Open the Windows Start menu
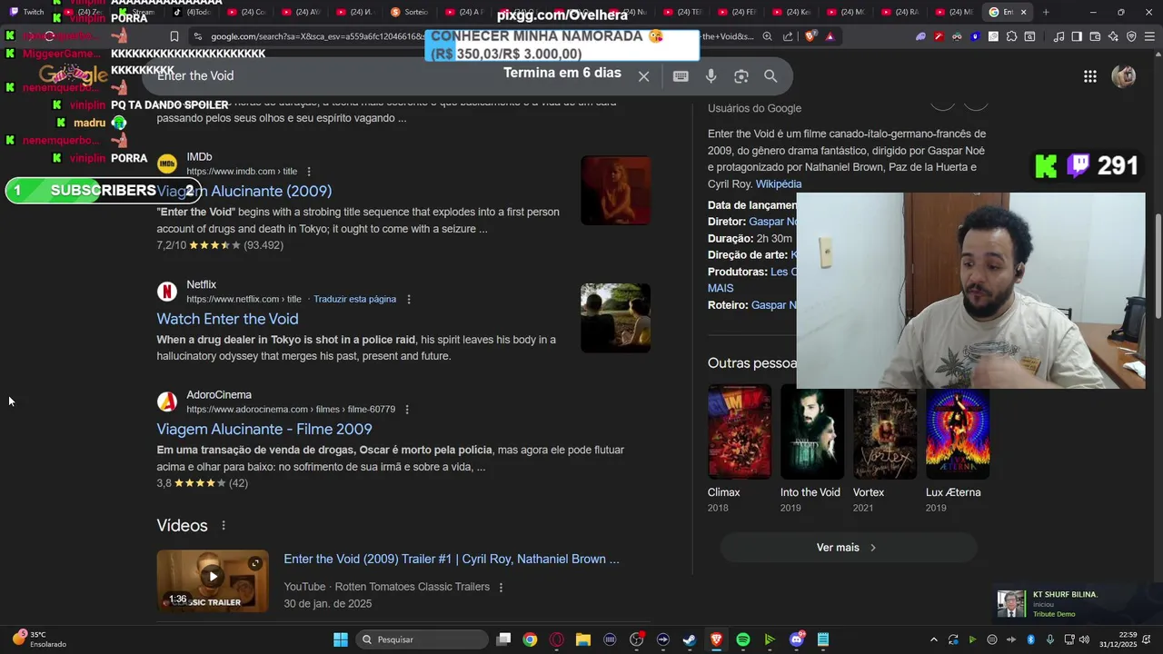This screenshot has width=1163, height=654. (341, 639)
